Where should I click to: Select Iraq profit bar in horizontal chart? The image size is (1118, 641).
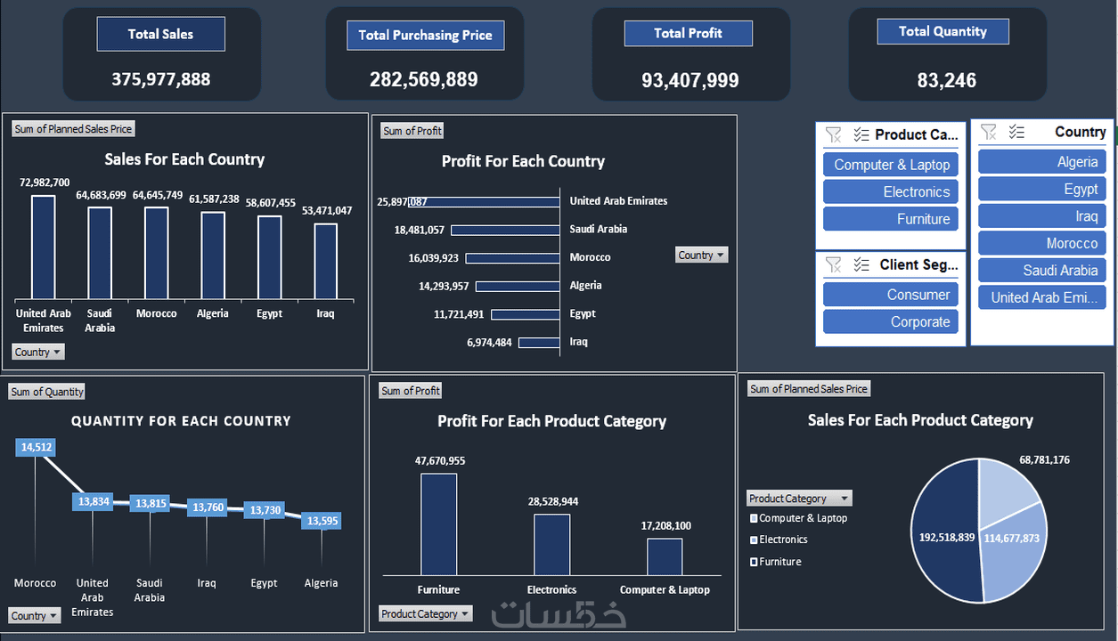click(539, 343)
